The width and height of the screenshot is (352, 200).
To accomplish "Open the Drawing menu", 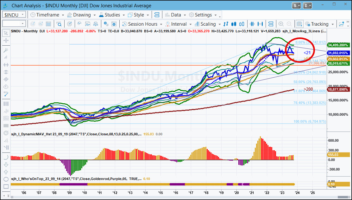I will click(81, 15).
